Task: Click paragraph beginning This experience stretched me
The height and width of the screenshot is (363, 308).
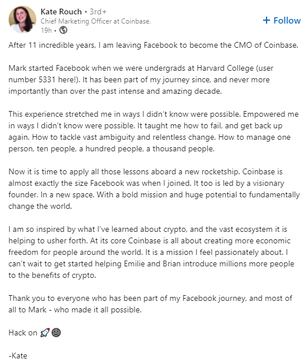Action: pyautogui.click(x=153, y=131)
